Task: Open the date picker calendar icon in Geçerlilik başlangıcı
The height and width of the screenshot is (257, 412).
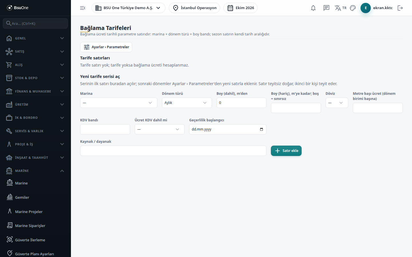Action: [262, 129]
